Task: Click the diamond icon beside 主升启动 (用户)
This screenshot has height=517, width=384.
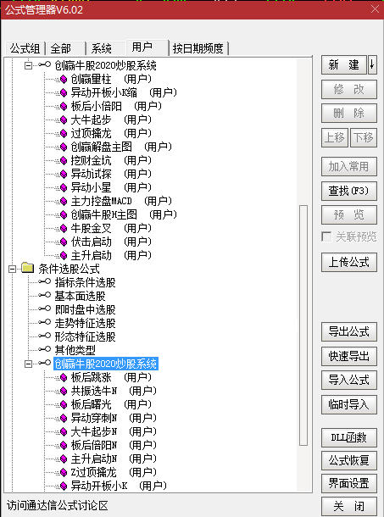Action: (x=64, y=255)
